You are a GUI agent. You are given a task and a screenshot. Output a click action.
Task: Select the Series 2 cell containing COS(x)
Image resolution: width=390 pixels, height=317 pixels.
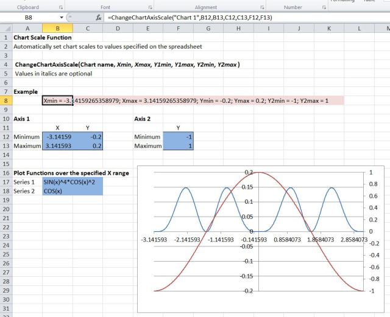click(73, 191)
